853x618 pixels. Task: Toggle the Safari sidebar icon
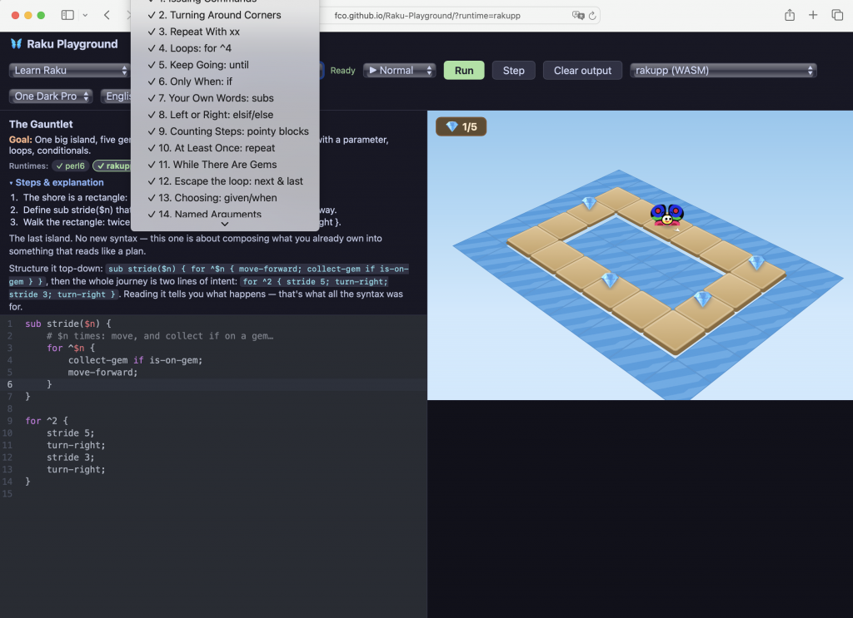coord(67,15)
